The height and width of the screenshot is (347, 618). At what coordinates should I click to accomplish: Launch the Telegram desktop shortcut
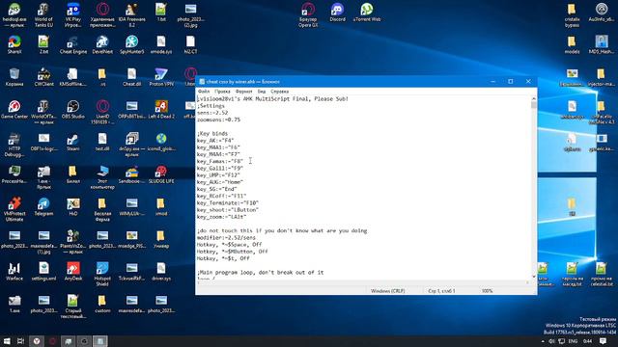[x=43, y=206]
